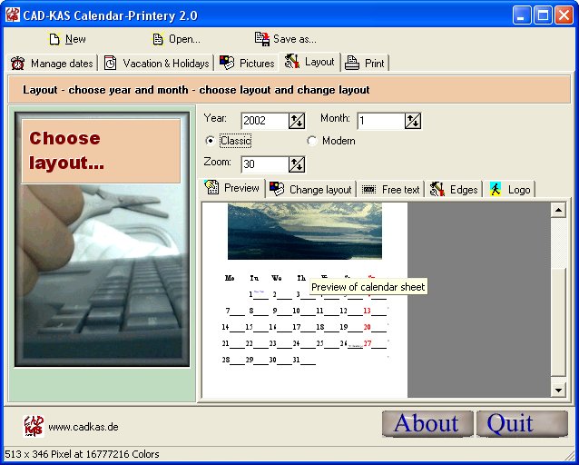Viewport: 579px width, 465px height.
Task: Click inside the Year input field
Action: (x=263, y=121)
